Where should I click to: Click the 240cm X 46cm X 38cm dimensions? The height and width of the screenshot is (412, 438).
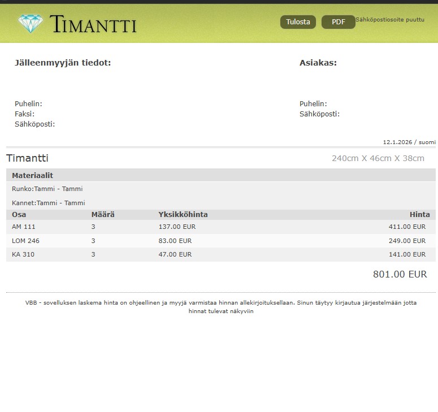pos(378,158)
